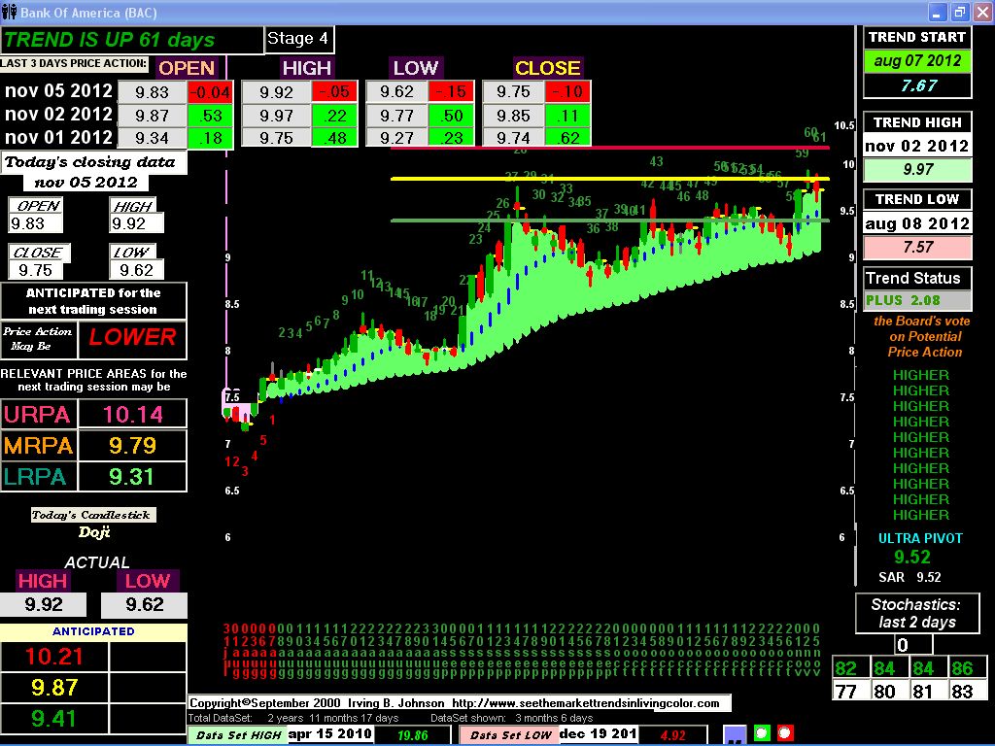The width and height of the screenshot is (995, 746).
Task: Click the red circle button at bottom
Action: click(786, 733)
